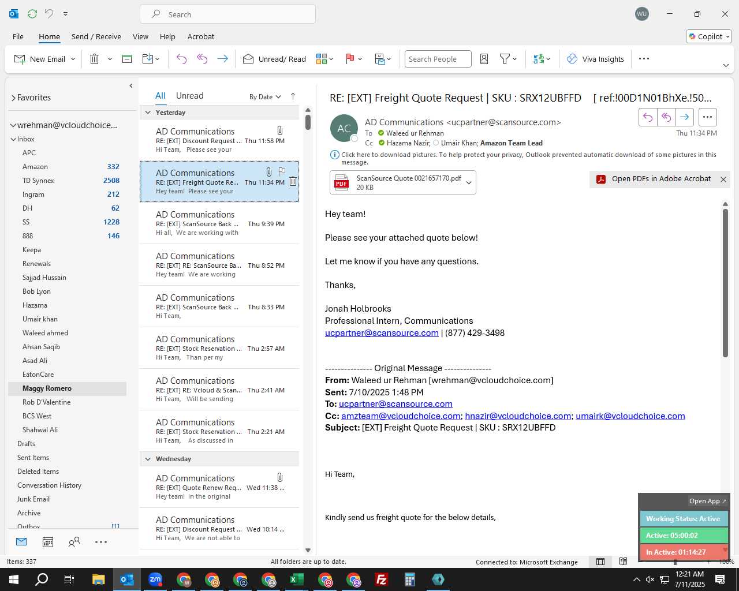The height and width of the screenshot is (591, 739).
Task: Click the Search People field
Action: tap(438, 59)
